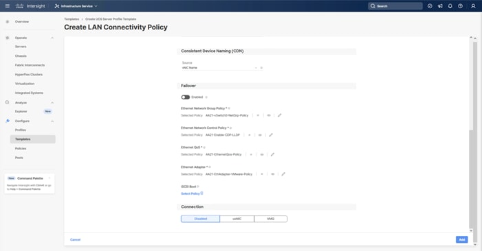
Task: Open the tasks checkmark icon in header
Action: tap(430, 5)
